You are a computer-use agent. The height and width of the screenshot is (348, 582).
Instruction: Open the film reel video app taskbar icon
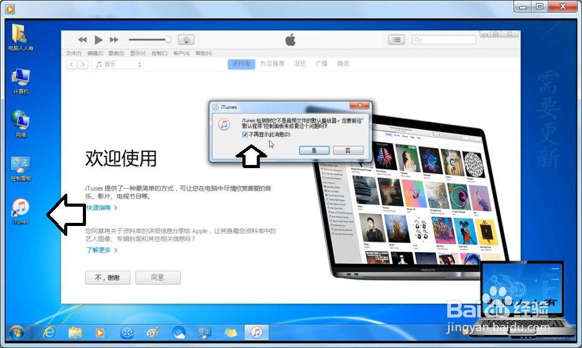pos(127,332)
